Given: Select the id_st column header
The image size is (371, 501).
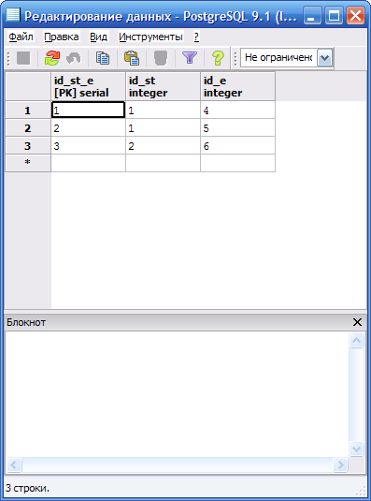Looking at the screenshot, I should [163, 86].
